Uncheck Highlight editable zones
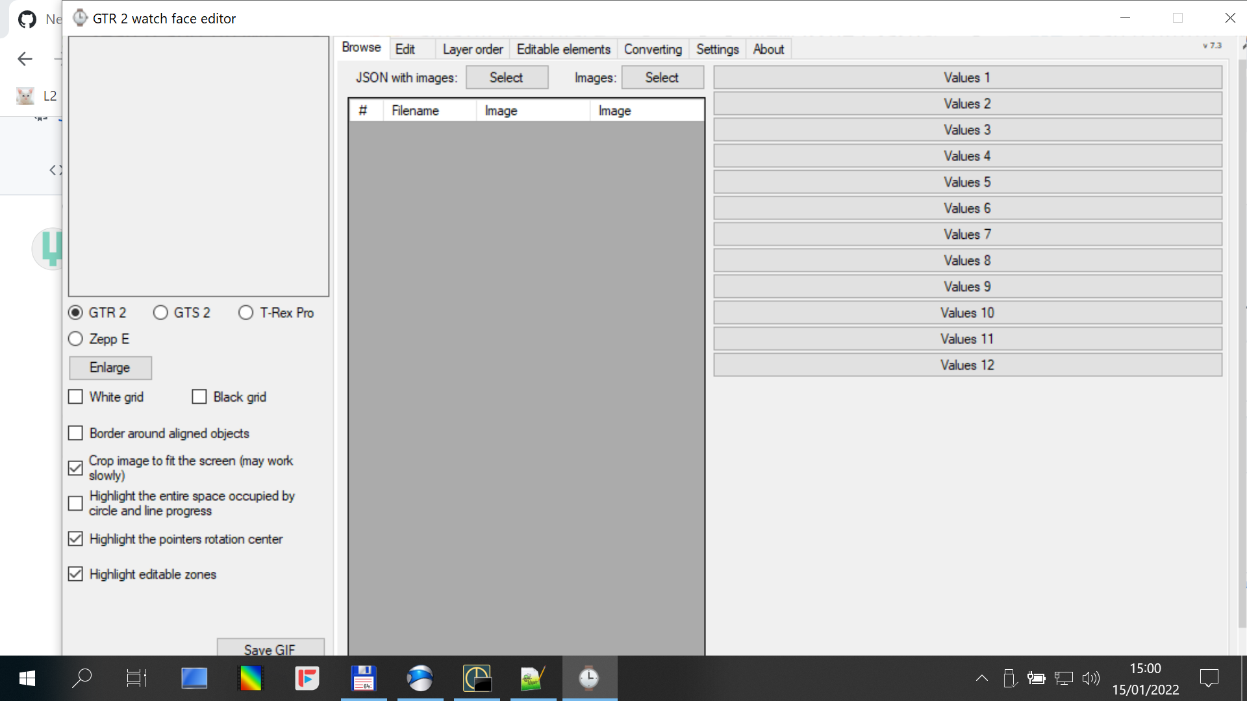1247x701 pixels. coord(75,574)
